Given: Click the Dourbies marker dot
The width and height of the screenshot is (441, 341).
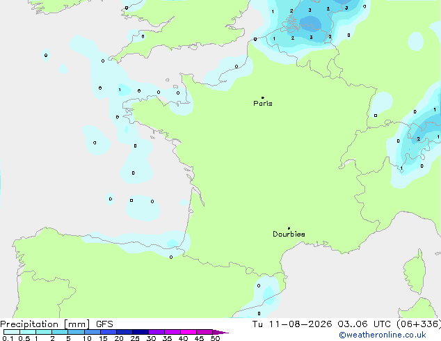Looking at the screenshot, I should (289, 228).
